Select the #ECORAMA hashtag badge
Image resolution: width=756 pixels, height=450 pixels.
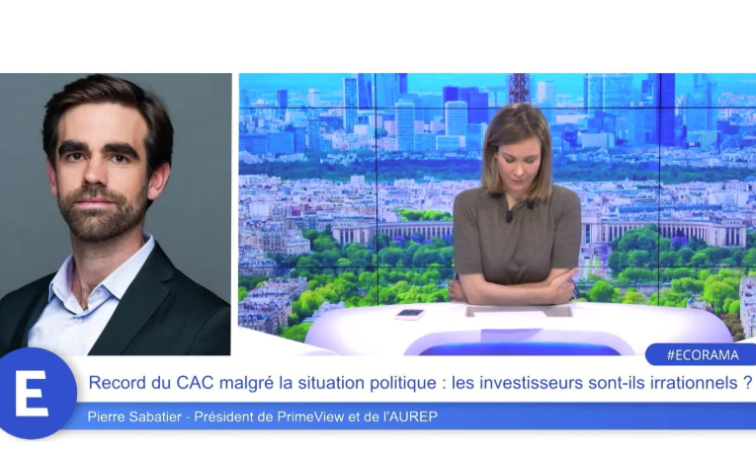702,354
